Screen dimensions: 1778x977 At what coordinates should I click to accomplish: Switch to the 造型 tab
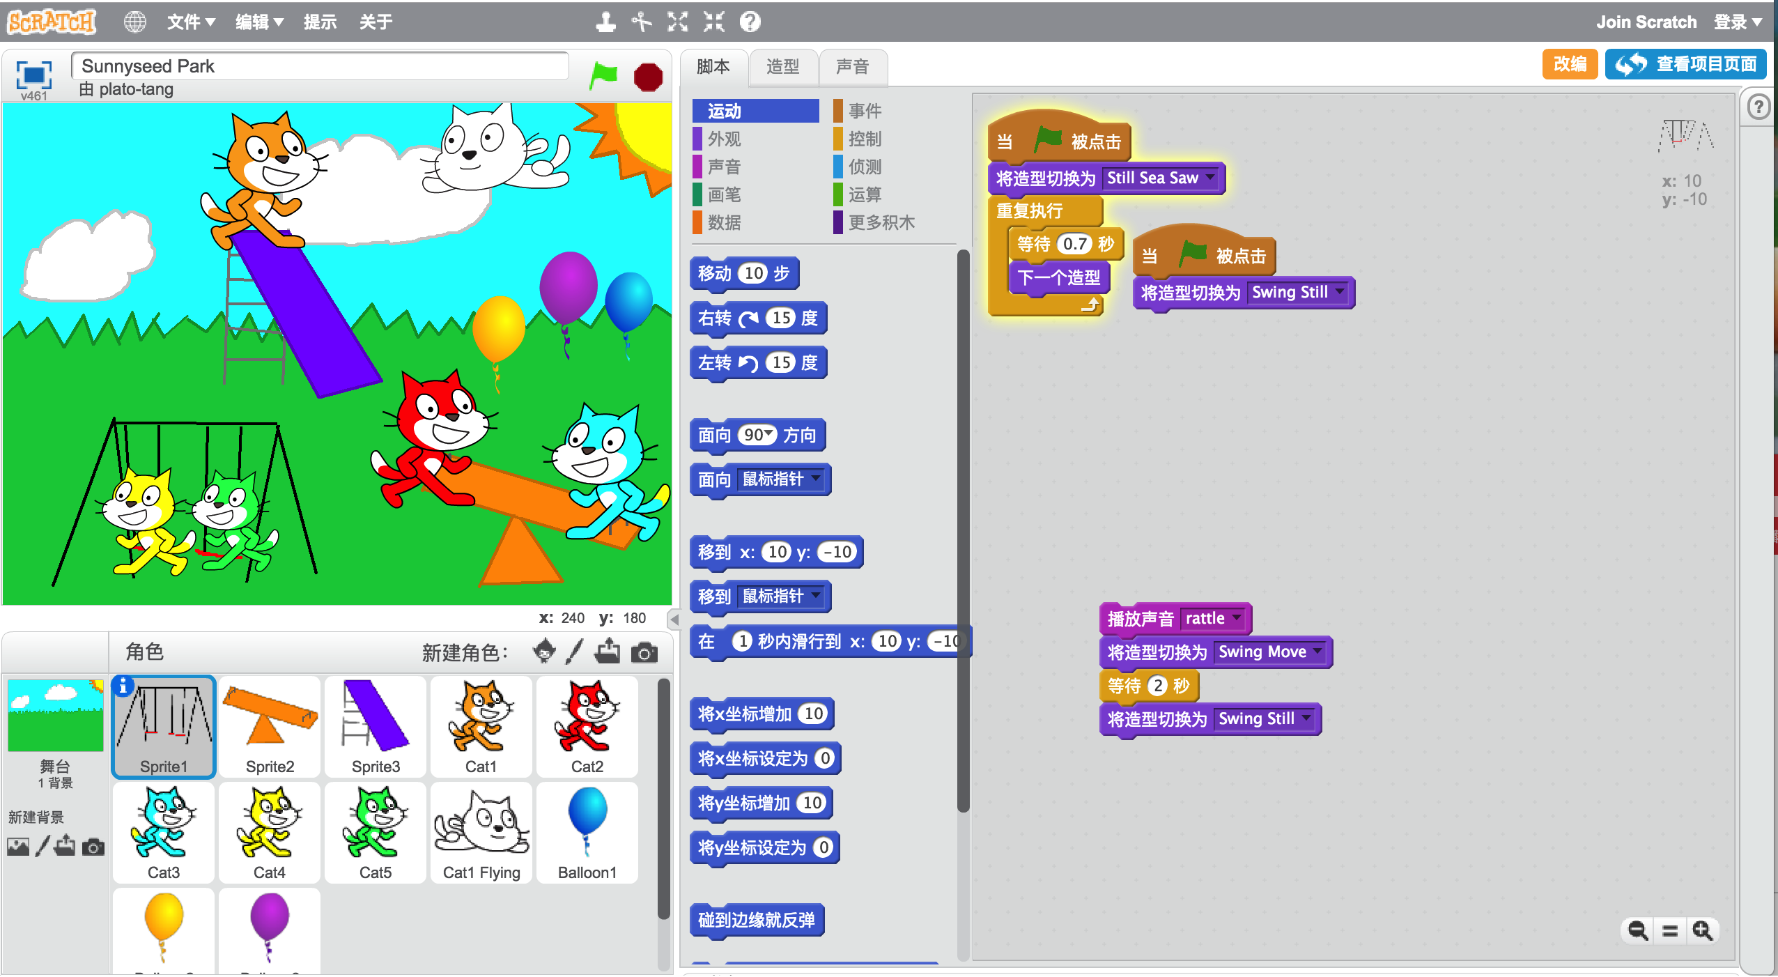(x=782, y=67)
